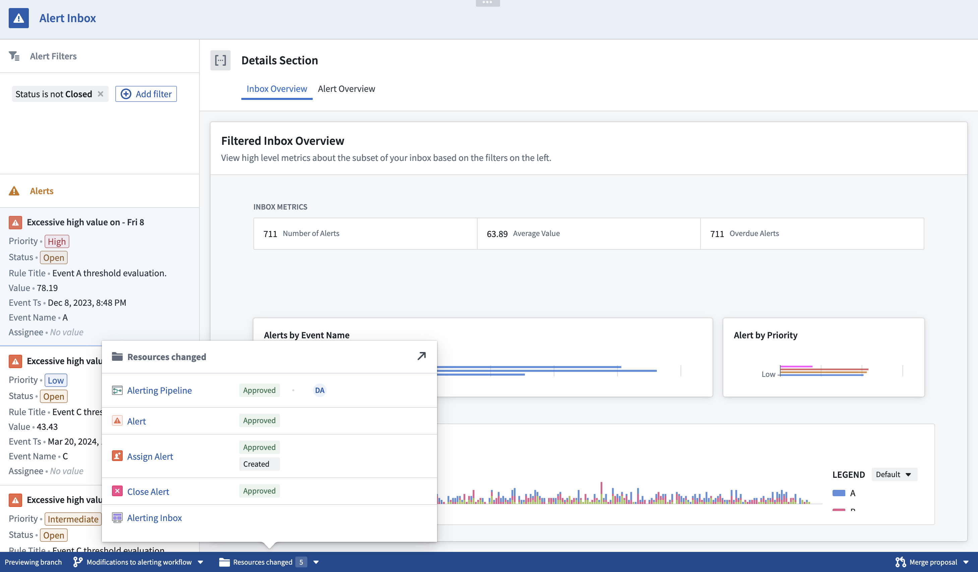This screenshot has height=572, width=978.
Task: Click the Assign Alert action icon
Action: (x=117, y=456)
